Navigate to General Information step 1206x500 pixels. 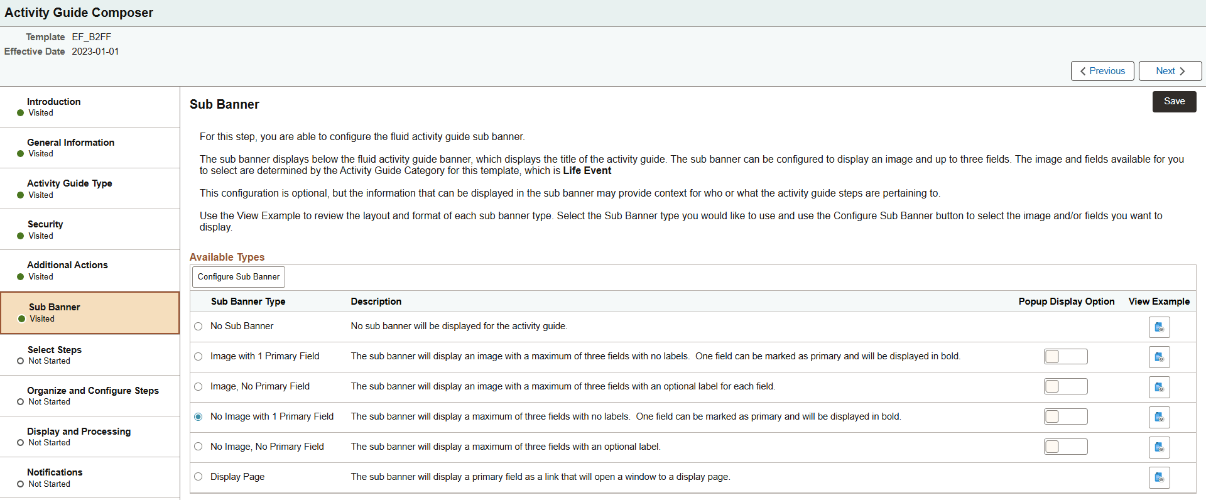pyautogui.click(x=70, y=143)
